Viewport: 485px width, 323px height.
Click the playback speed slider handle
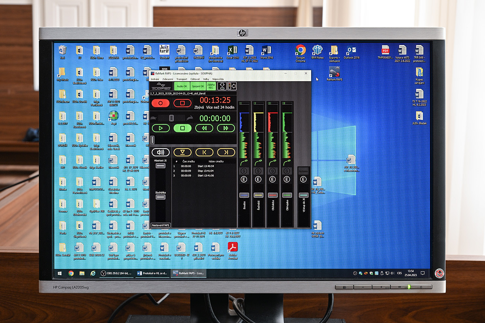click(171, 118)
